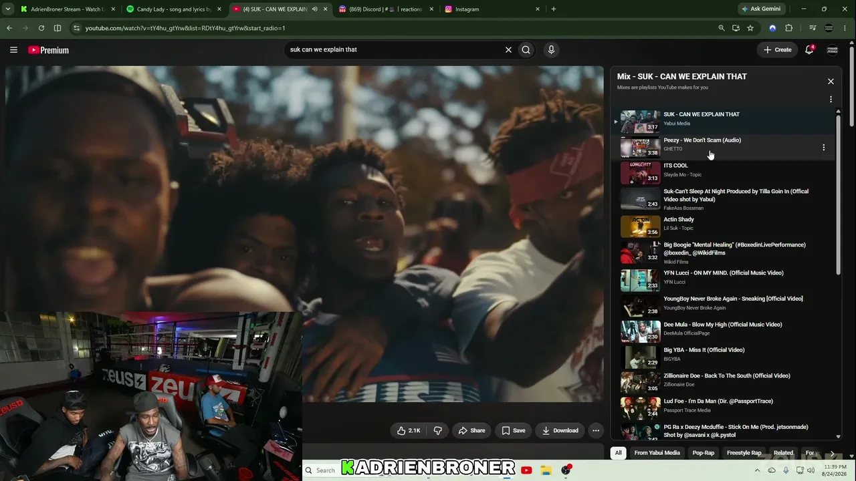Select the 'All' filter chip
Viewport: 856px width, 481px height.
click(619, 453)
